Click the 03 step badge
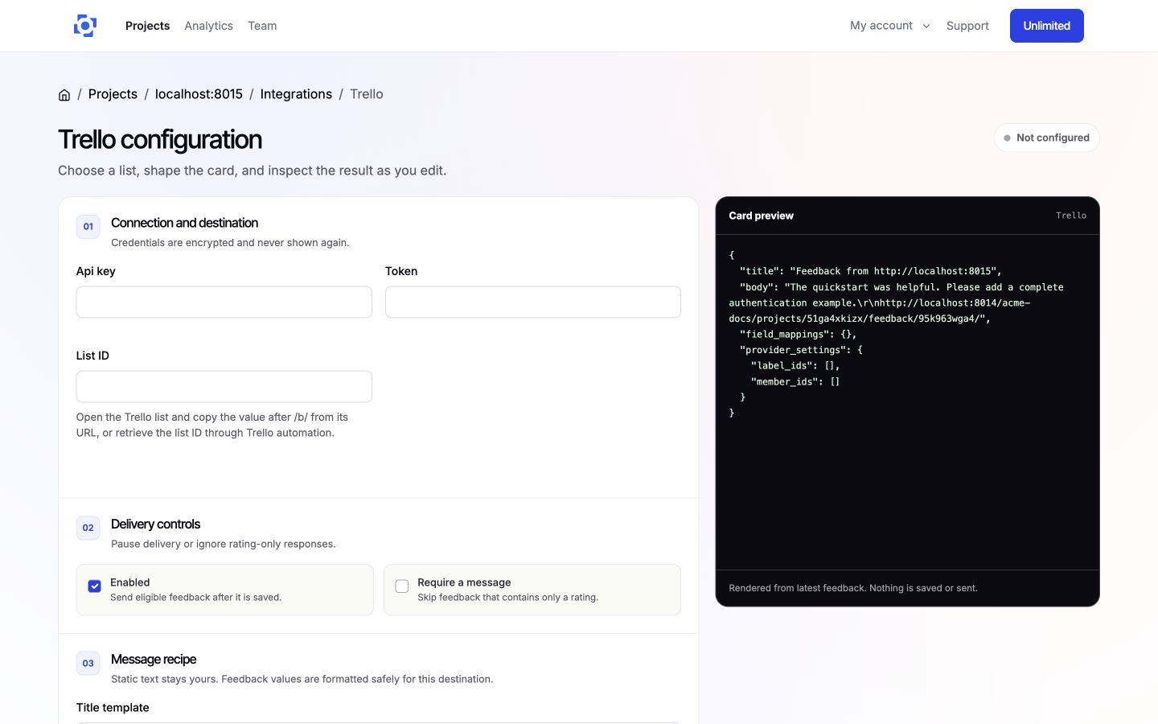The width and height of the screenshot is (1158, 724). point(88,663)
